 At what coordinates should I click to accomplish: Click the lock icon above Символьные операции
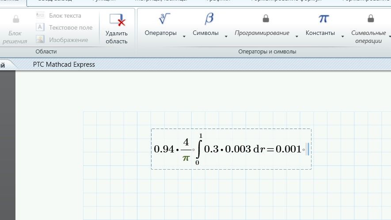click(370, 19)
